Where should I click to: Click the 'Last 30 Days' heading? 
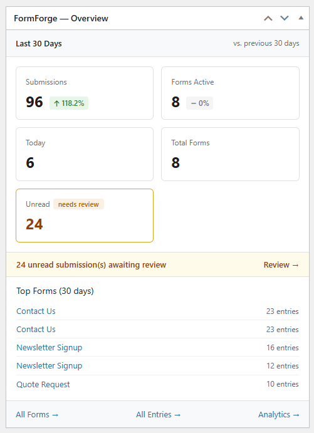click(x=39, y=44)
